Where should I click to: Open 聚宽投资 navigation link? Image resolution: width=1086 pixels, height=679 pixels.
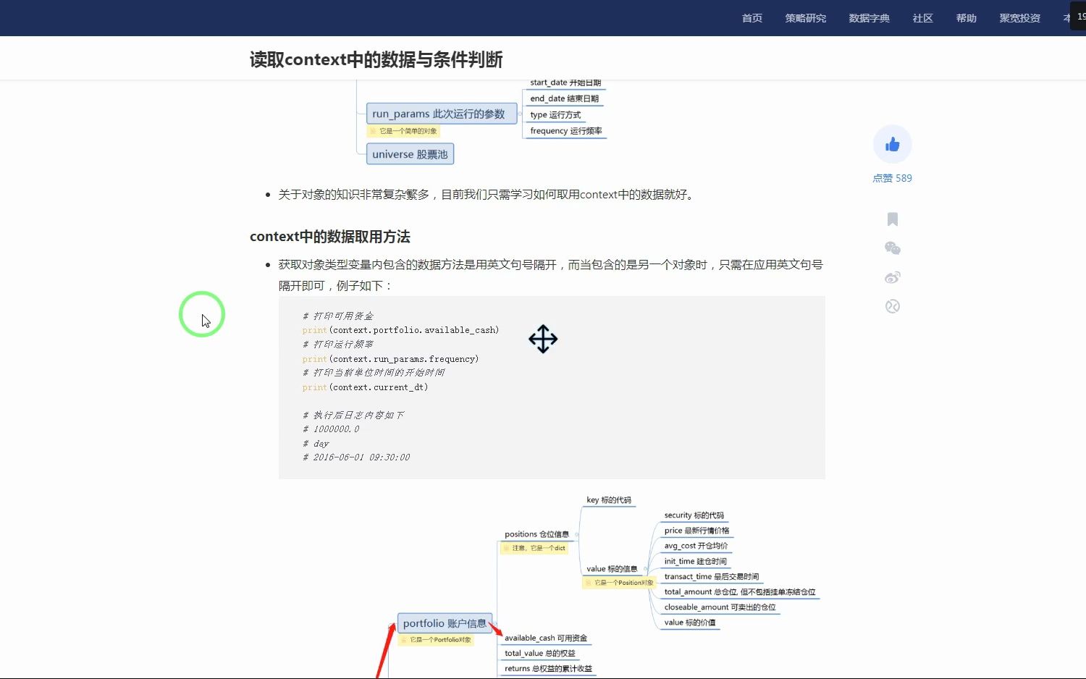coord(1020,18)
